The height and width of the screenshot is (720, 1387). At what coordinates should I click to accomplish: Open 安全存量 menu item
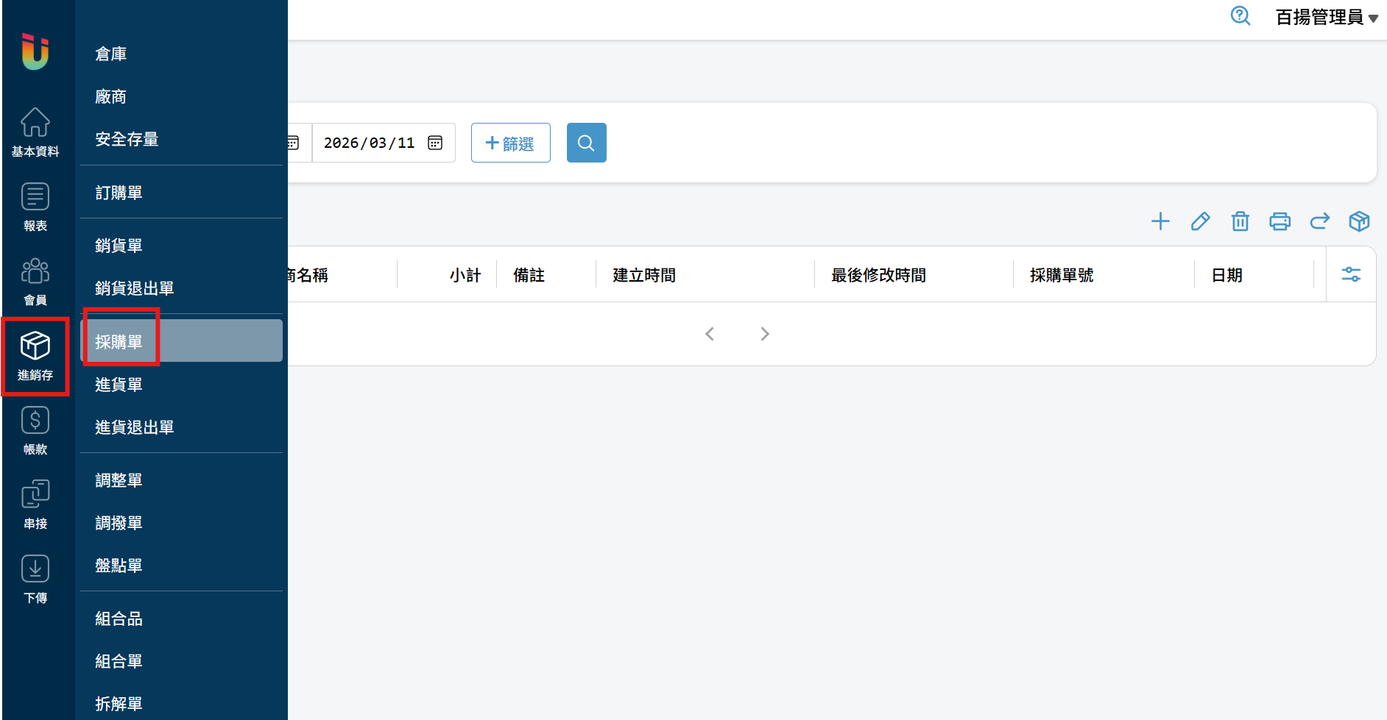[127, 139]
